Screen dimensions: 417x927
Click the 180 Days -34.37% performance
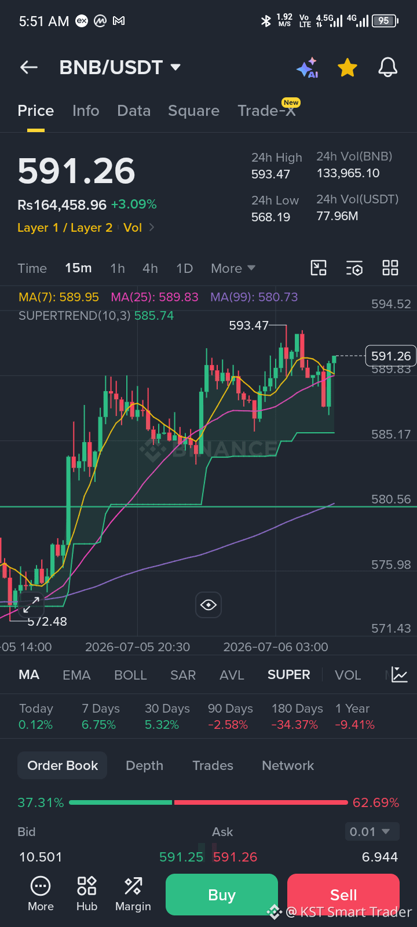click(x=297, y=717)
